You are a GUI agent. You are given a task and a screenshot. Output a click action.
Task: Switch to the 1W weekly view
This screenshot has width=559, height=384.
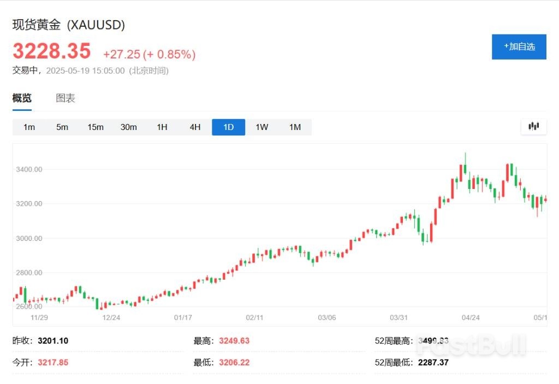261,127
